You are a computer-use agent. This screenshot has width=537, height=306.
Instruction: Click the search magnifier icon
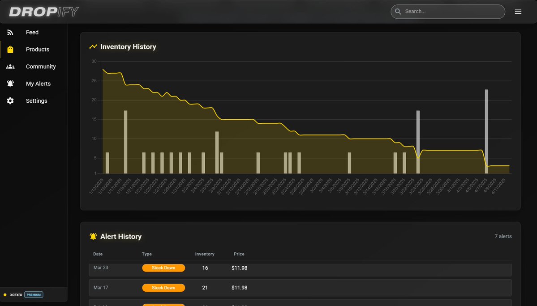point(398,12)
